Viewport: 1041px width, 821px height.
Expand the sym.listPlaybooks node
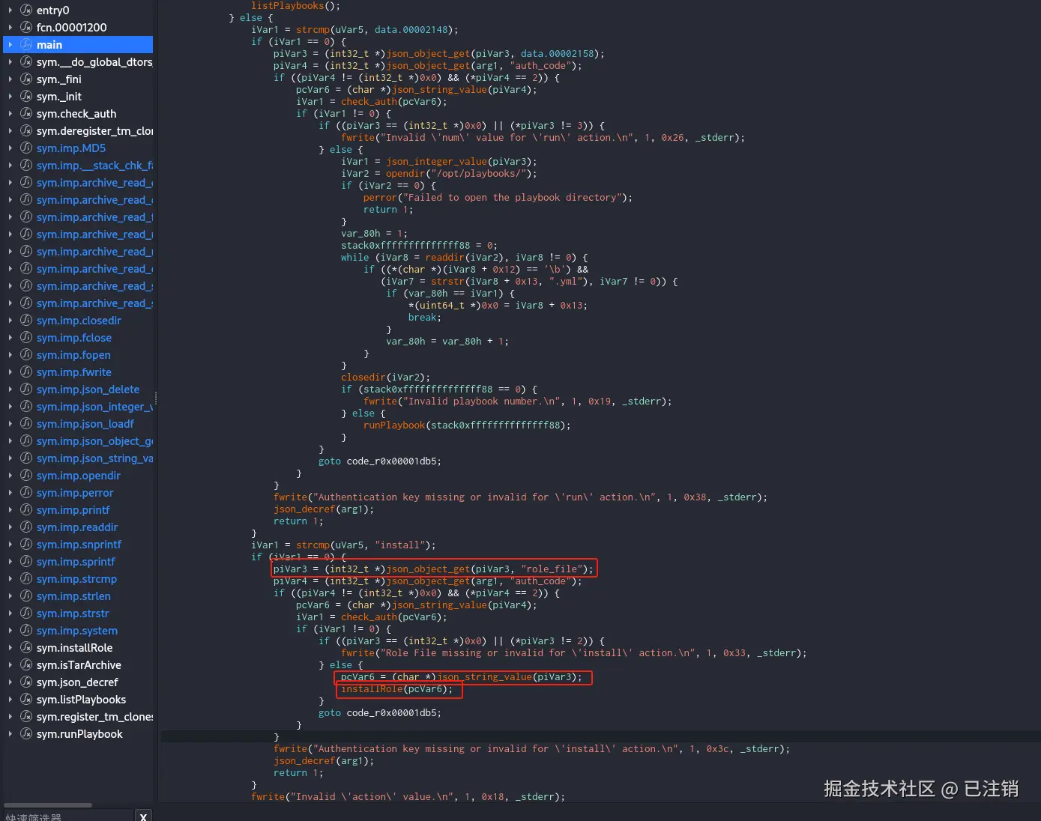click(10, 700)
